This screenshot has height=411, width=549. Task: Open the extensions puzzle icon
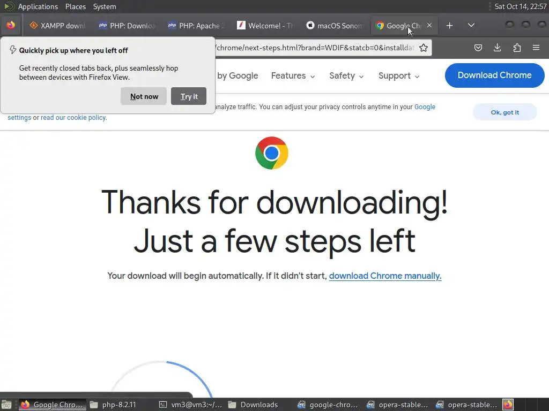pyautogui.click(x=517, y=48)
